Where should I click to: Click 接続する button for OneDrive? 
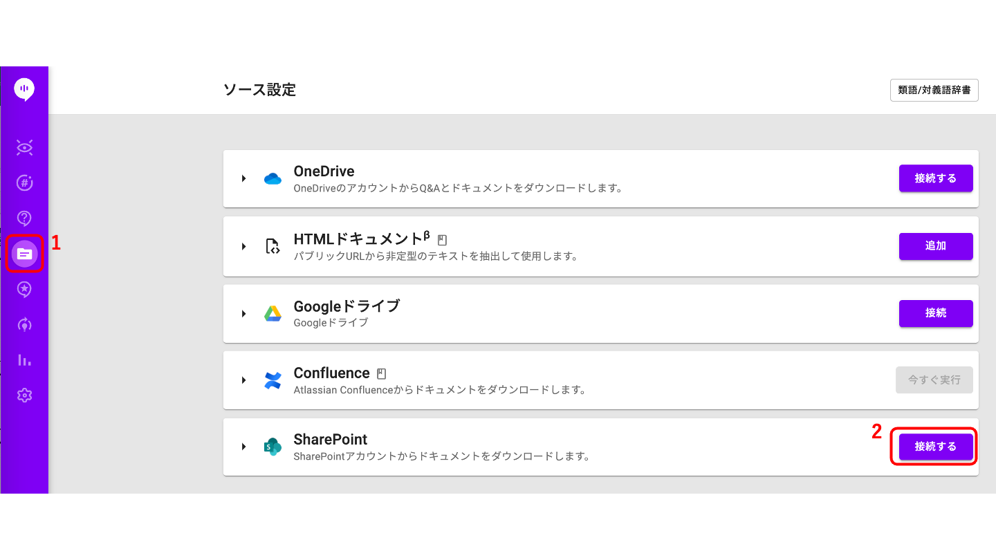coord(936,178)
